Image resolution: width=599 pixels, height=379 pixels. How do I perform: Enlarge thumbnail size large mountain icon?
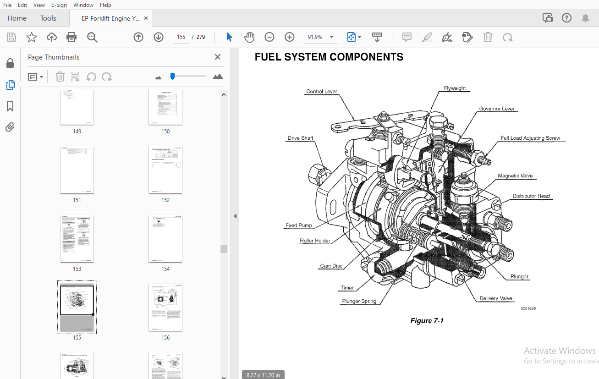218,77
